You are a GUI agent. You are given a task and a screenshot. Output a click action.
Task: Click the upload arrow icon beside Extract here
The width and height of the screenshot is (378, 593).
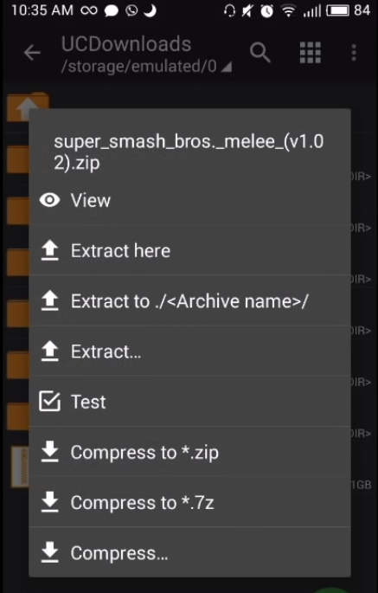point(49,251)
